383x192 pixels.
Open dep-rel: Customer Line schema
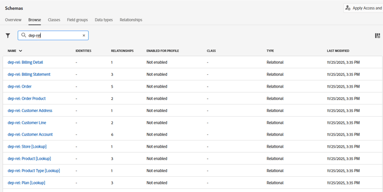pyautogui.click(x=27, y=123)
